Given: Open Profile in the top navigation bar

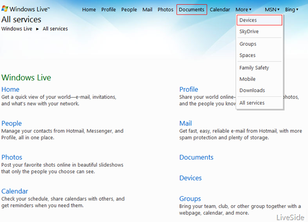Looking at the screenshot, I should click(108, 10).
